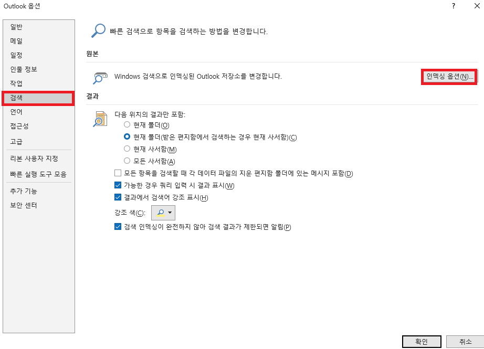Enable 지운 편지함 폴더에 있는 메시지 포함 checkbox
This screenshot has height=349, width=484.
pyautogui.click(x=118, y=173)
